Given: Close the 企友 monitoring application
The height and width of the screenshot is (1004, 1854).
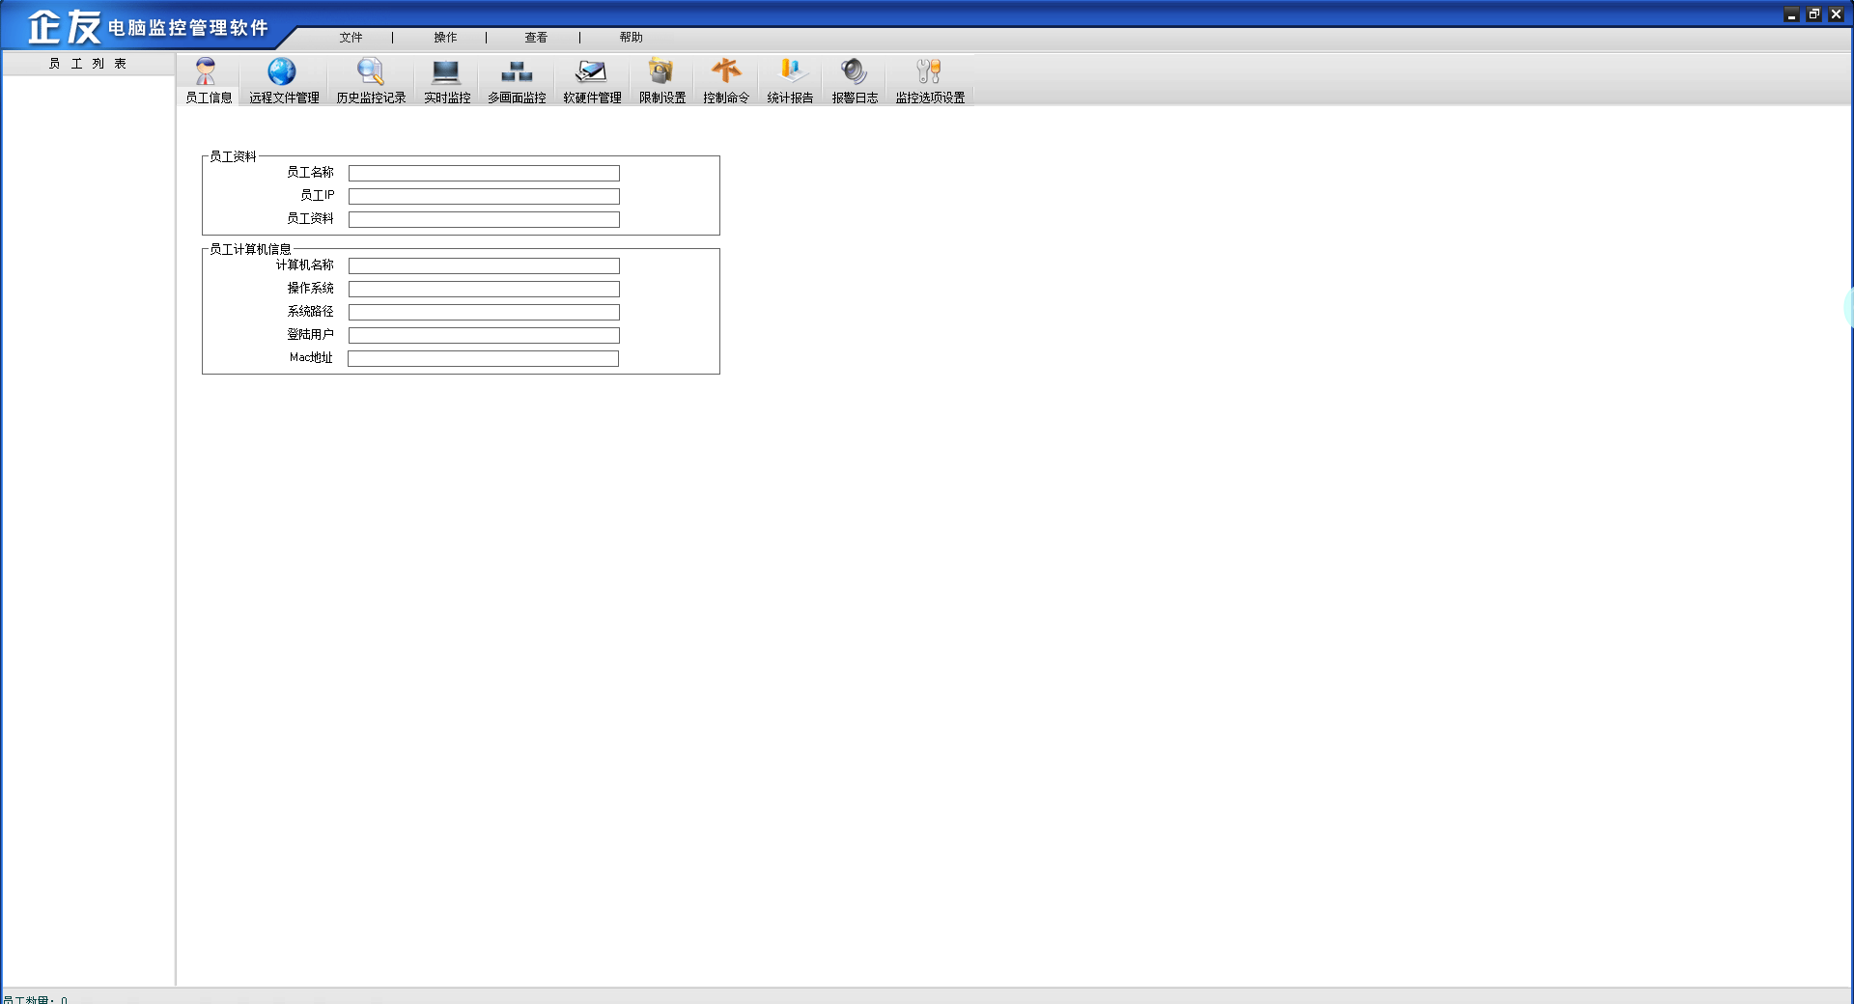Looking at the screenshot, I should coord(1836,14).
